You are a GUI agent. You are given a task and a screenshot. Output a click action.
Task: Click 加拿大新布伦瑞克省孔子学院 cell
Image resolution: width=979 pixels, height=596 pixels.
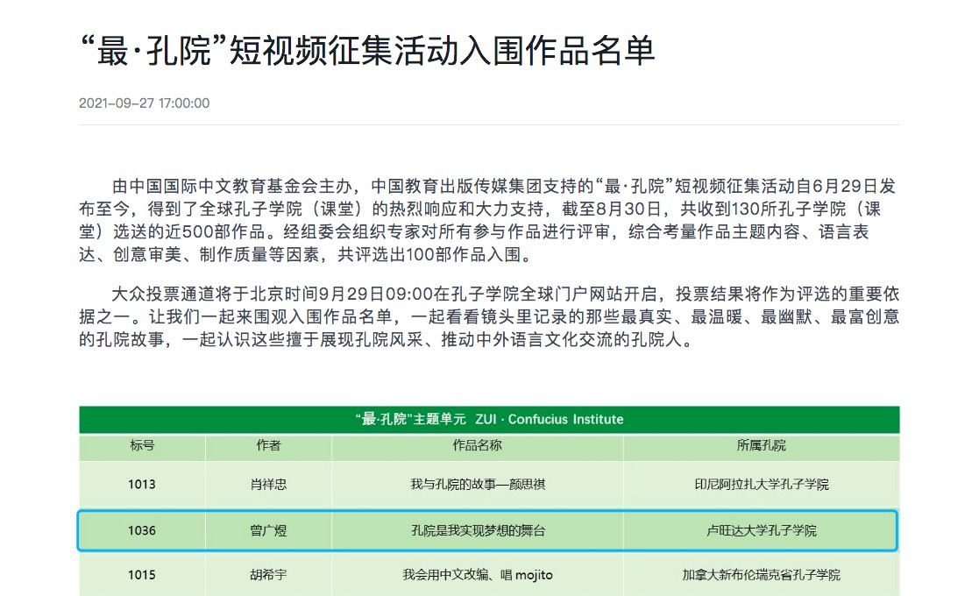click(761, 575)
